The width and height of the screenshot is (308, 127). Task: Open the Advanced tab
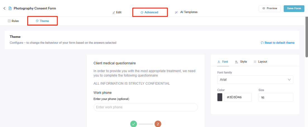pos(150,12)
